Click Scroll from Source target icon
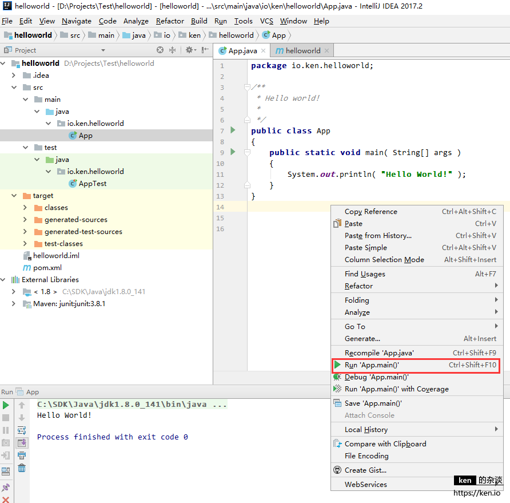 click(160, 50)
